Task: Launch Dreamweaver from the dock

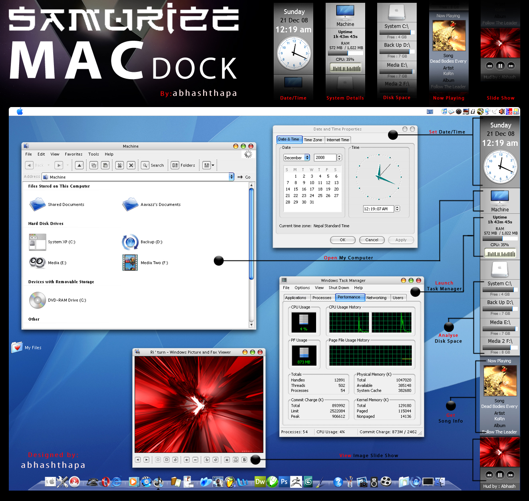Action: [260, 482]
